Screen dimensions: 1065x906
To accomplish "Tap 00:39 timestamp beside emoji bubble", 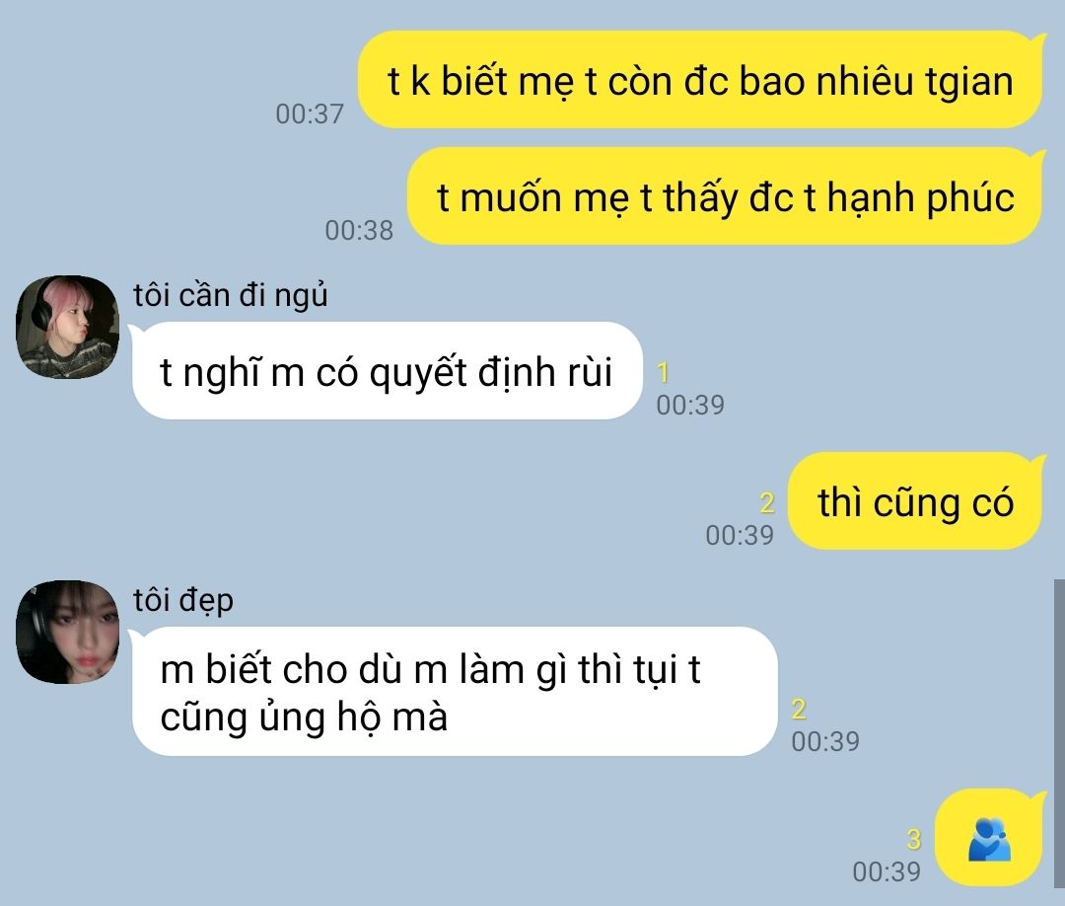I will pyautogui.click(x=887, y=872).
